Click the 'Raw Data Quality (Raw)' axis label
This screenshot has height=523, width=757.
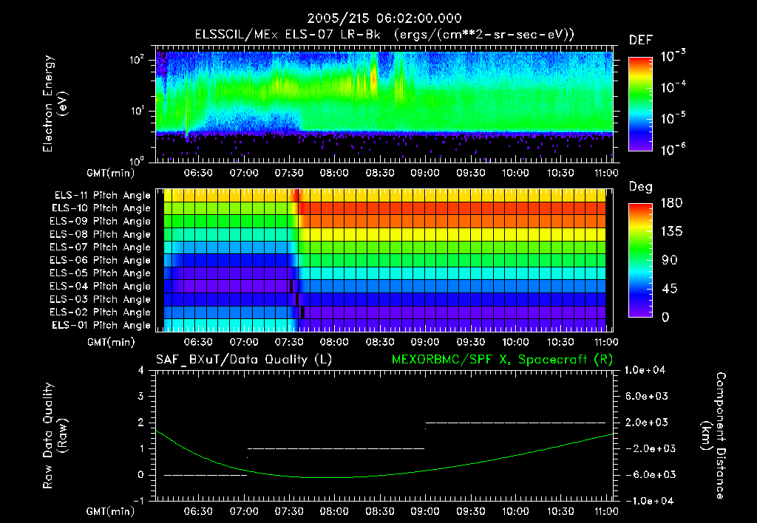point(55,436)
